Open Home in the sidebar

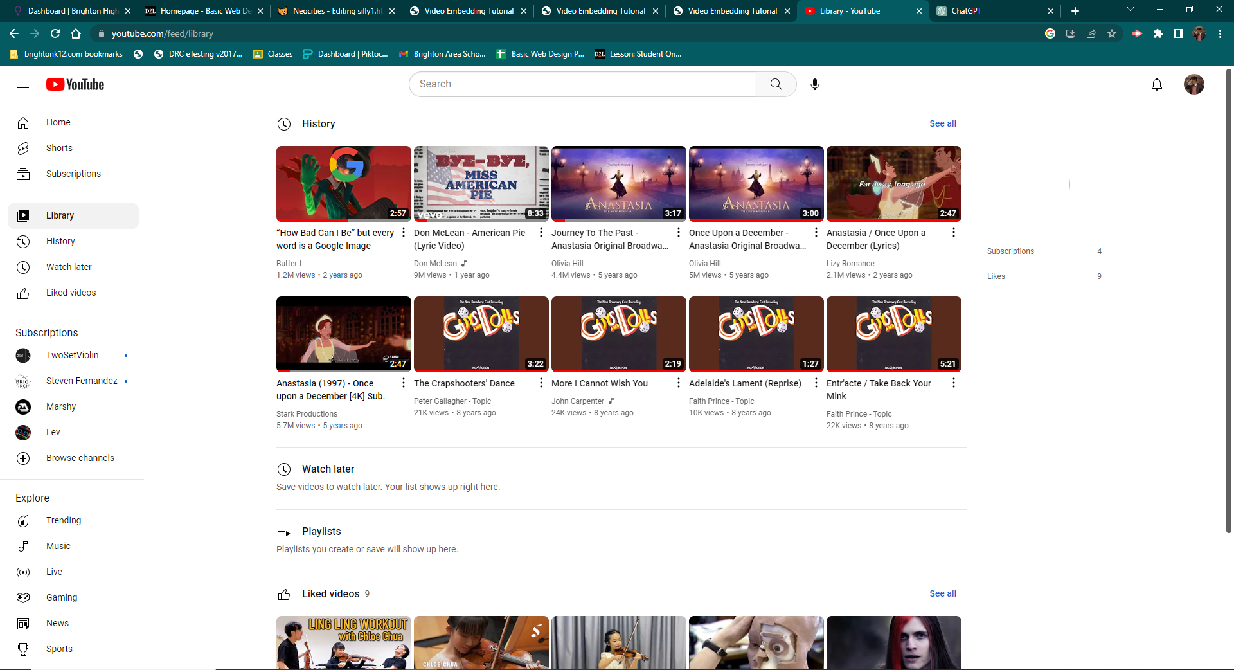coord(73,122)
